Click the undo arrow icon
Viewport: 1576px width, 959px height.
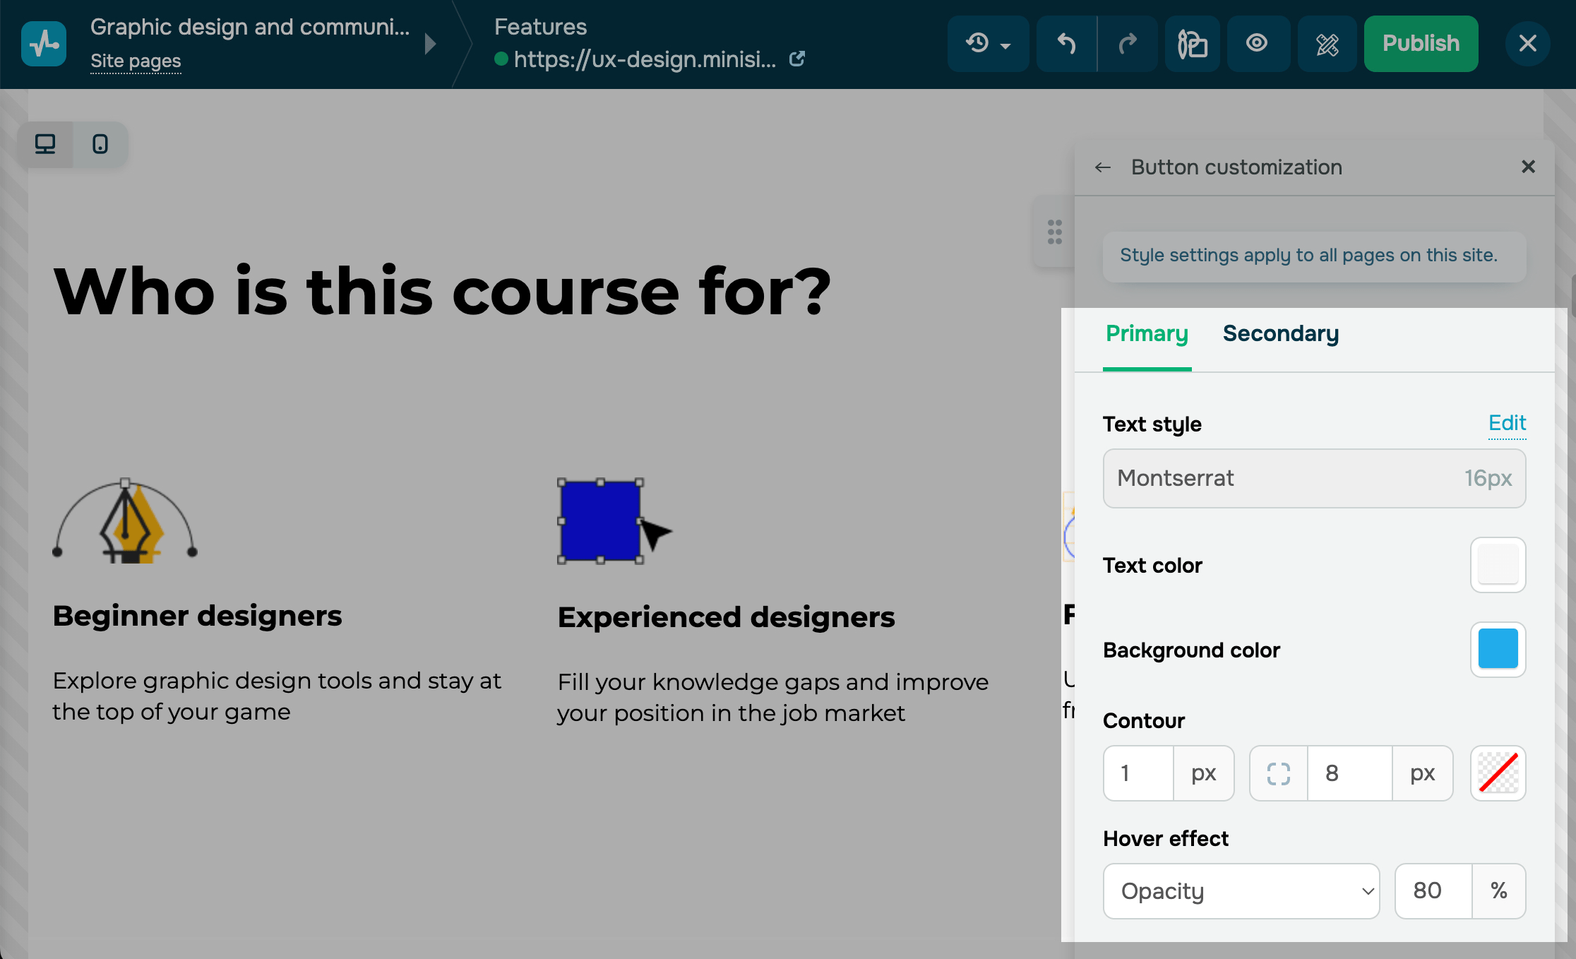(x=1066, y=44)
